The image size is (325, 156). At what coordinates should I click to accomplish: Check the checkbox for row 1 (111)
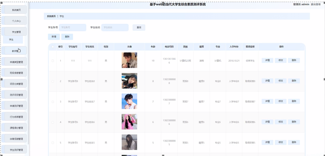click(x=53, y=61)
